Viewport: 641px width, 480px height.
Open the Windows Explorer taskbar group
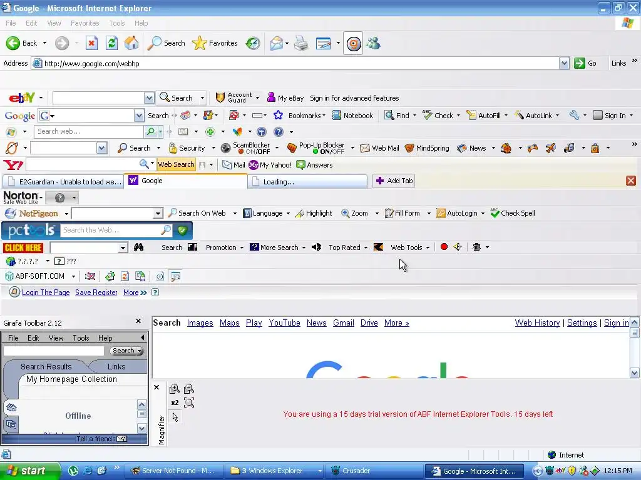(x=274, y=471)
